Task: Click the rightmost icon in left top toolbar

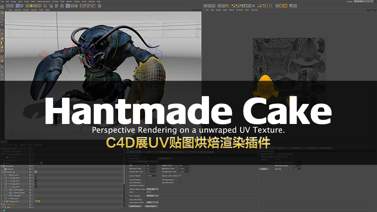Action: [99, 5]
